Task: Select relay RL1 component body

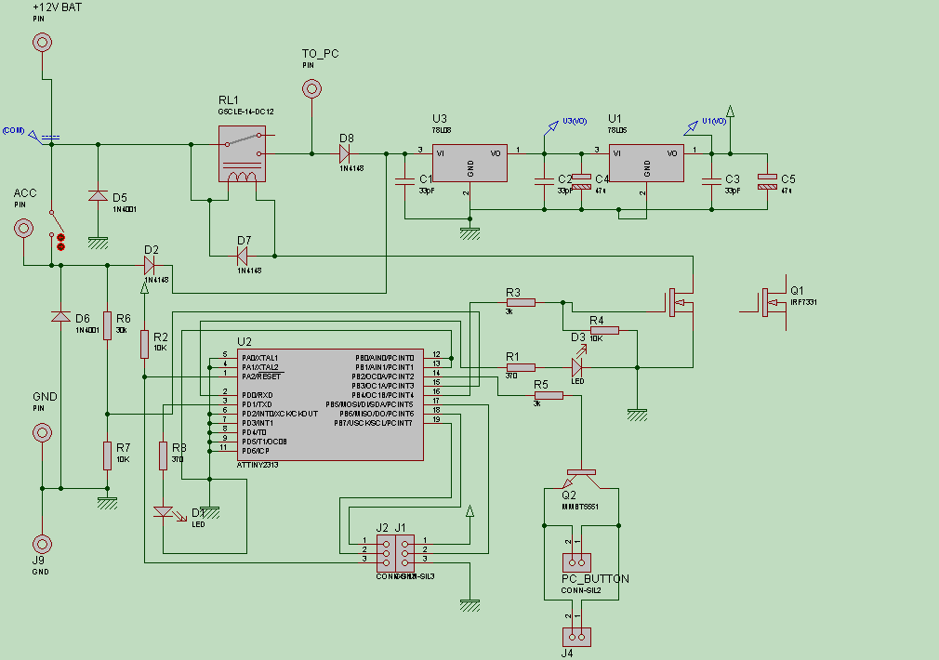Action: tap(242, 154)
